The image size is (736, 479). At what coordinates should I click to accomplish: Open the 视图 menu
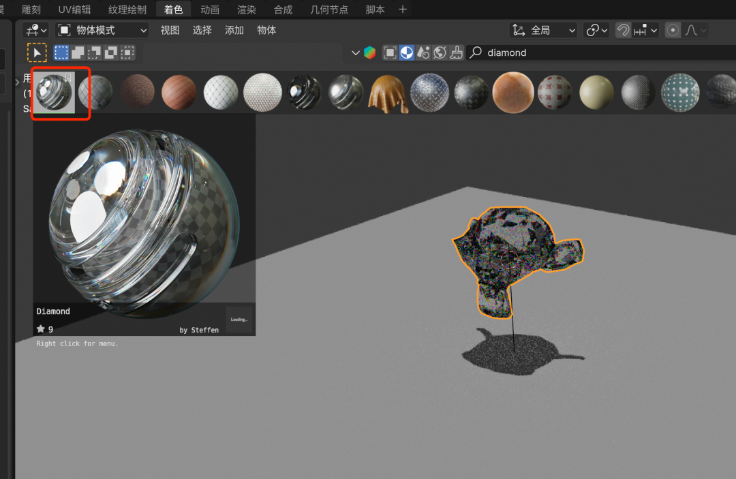[x=170, y=30]
